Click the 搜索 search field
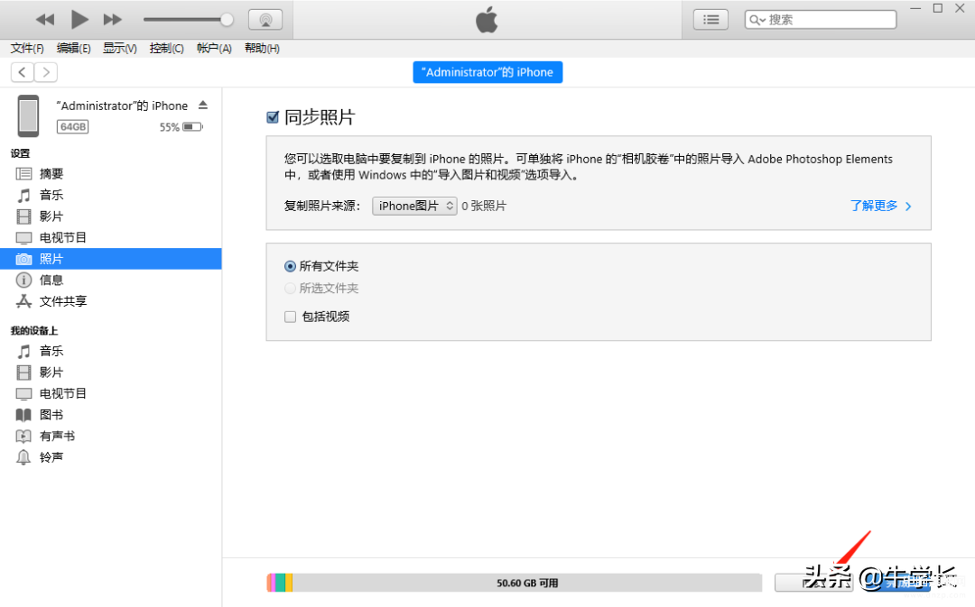This screenshot has height=607, width=975. pos(821,20)
